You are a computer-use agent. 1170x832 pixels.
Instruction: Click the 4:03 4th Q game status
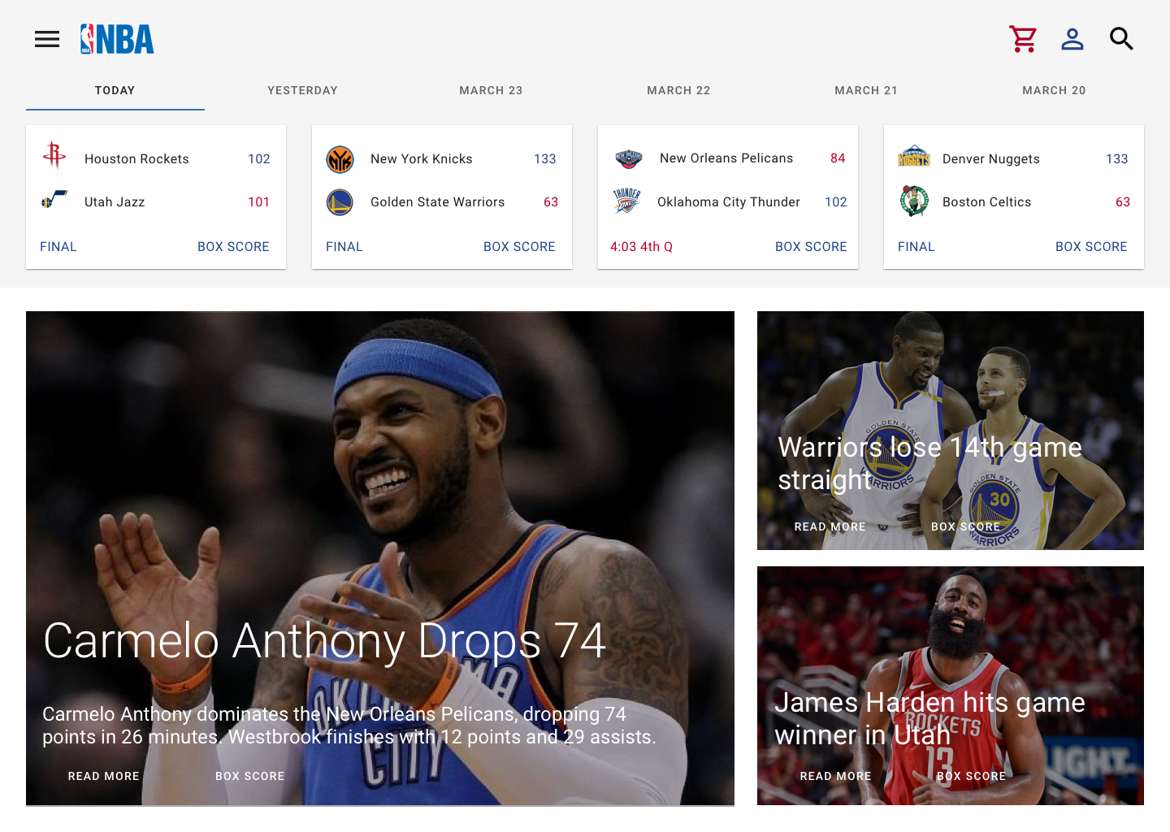pos(641,247)
